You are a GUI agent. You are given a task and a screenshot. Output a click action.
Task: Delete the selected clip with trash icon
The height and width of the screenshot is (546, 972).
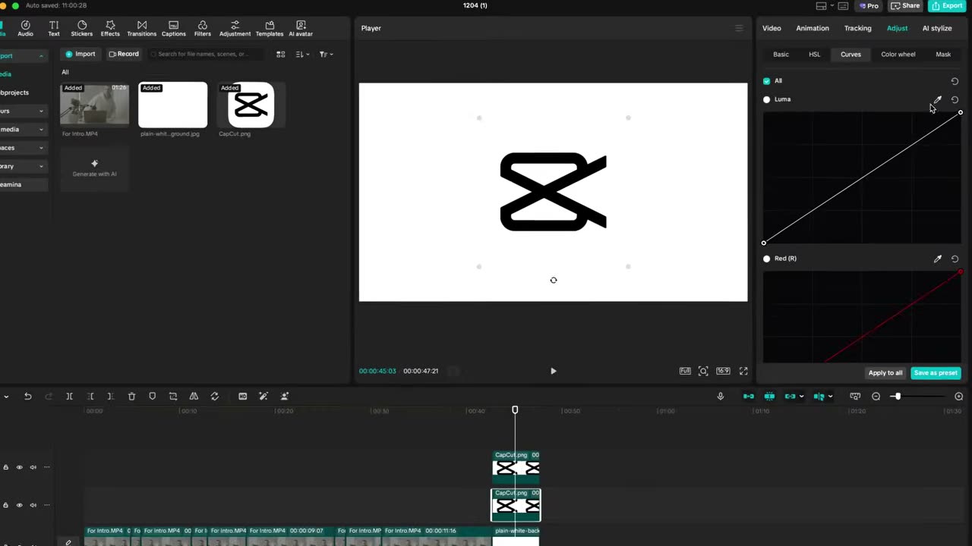coord(131,396)
